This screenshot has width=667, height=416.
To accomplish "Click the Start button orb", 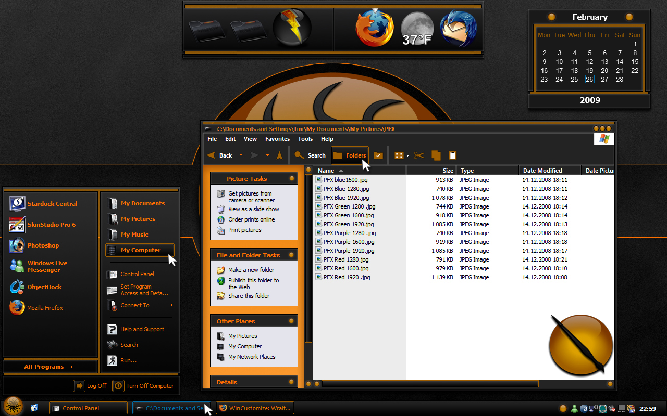I will click(x=13, y=406).
